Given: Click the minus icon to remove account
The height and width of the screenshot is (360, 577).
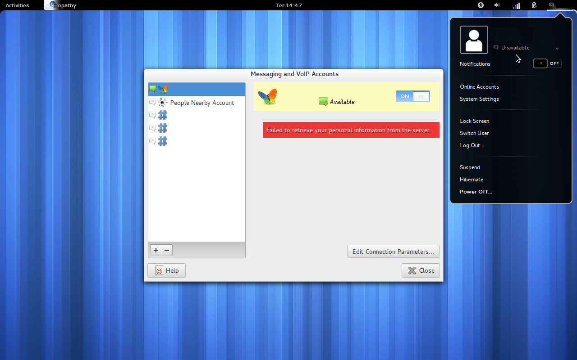Looking at the screenshot, I should 167,250.
